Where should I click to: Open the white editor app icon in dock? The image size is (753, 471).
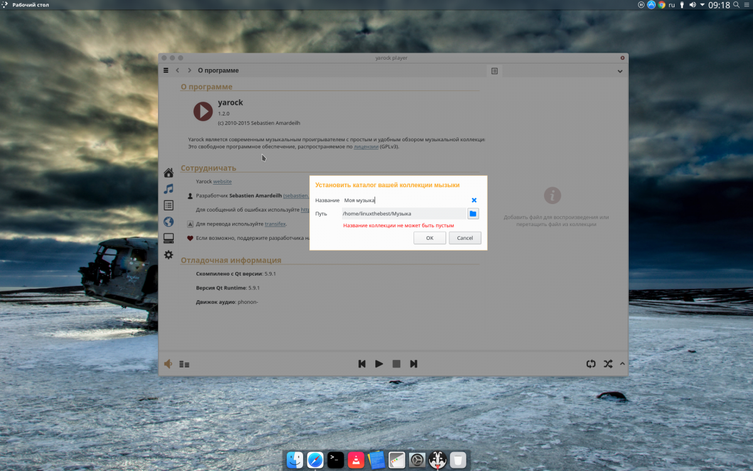(x=397, y=460)
